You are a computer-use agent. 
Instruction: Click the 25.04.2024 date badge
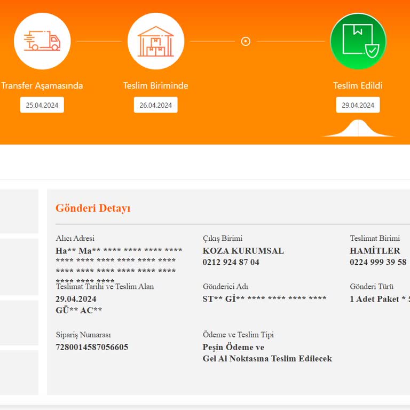click(42, 105)
